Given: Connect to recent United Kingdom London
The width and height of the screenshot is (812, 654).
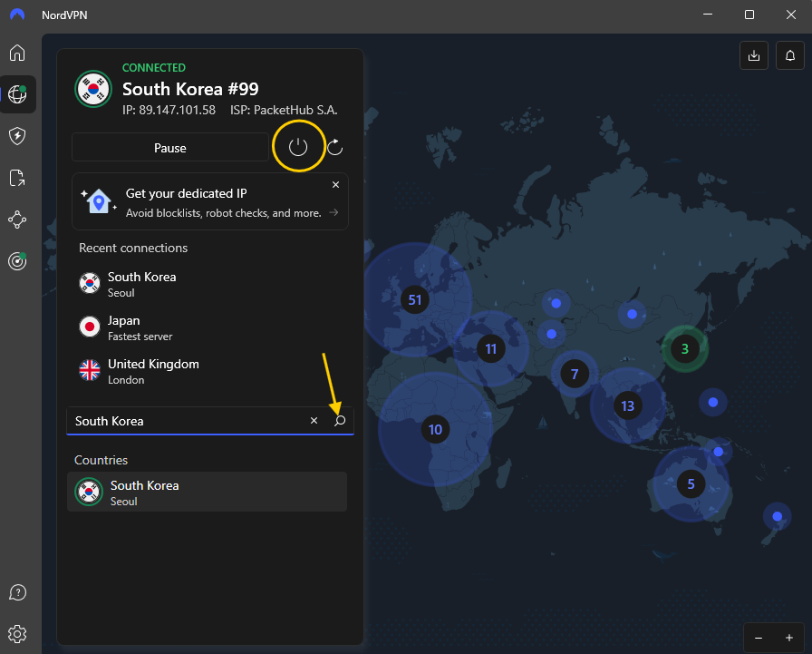Looking at the screenshot, I should (x=208, y=371).
